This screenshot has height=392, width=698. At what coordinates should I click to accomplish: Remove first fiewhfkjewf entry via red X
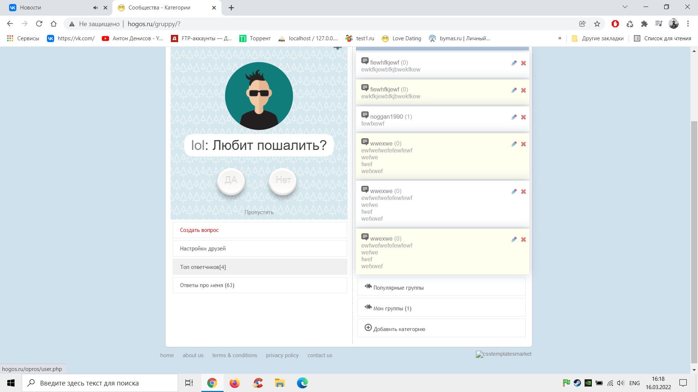pyautogui.click(x=523, y=63)
